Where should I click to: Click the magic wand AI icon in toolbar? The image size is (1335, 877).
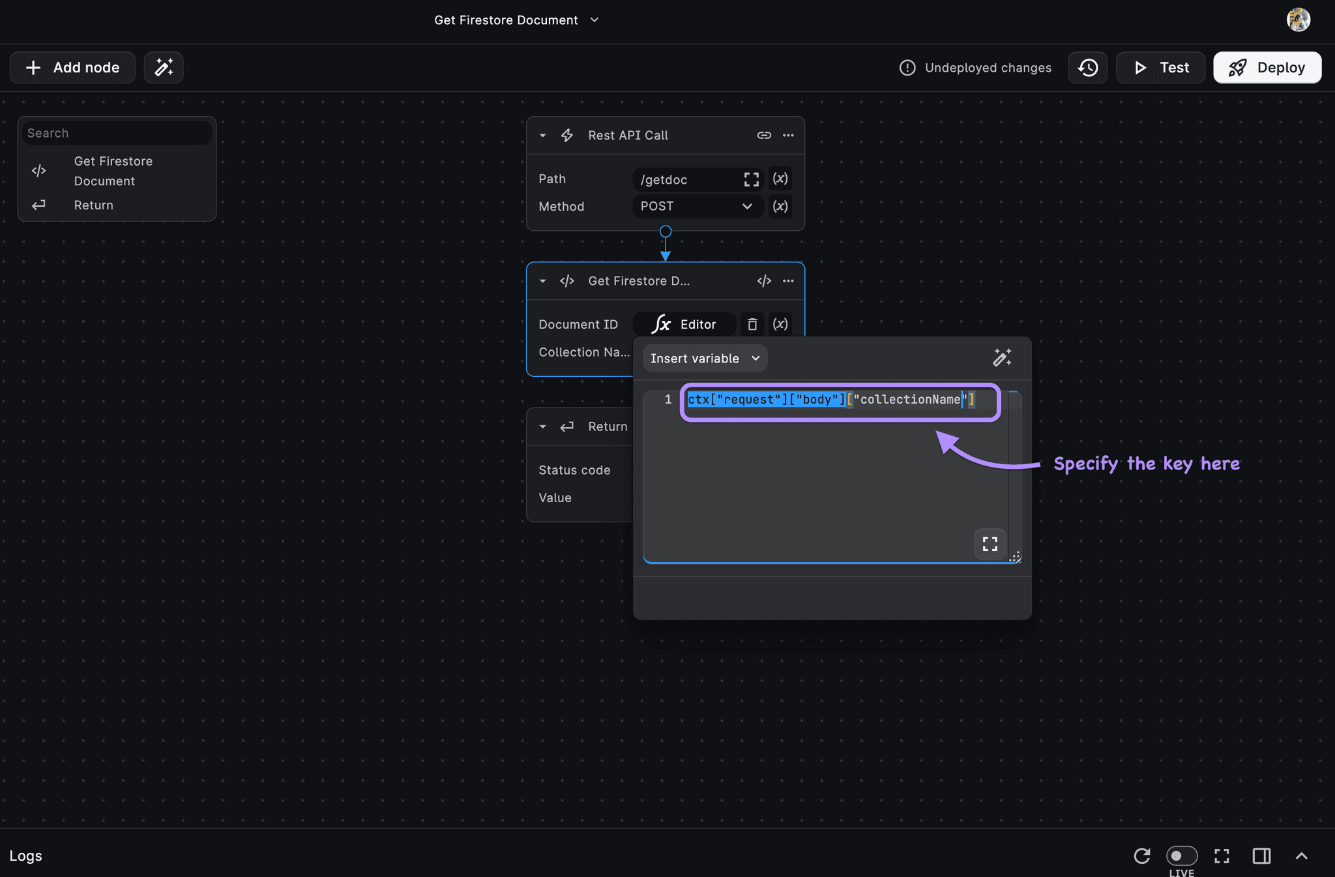(164, 68)
